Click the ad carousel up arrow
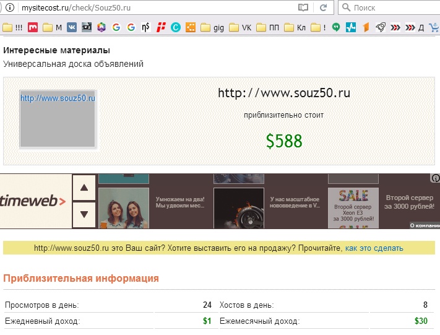This screenshot has height=335, width=440. (x=84, y=188)
